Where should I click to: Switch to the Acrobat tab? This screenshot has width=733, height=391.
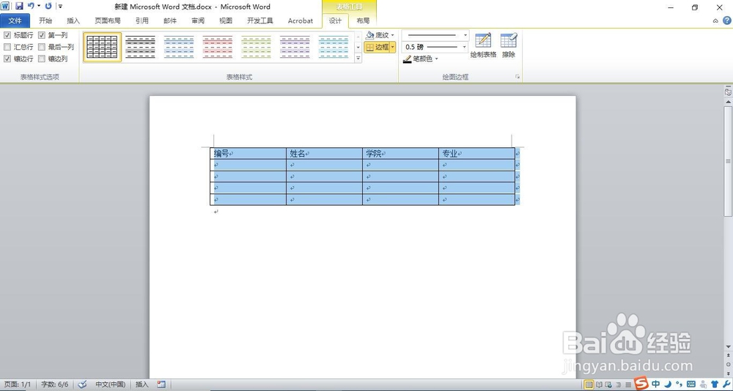300,21
